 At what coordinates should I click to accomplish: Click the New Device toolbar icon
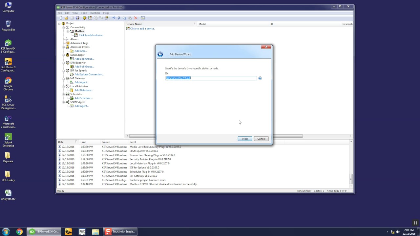(90, 18)
